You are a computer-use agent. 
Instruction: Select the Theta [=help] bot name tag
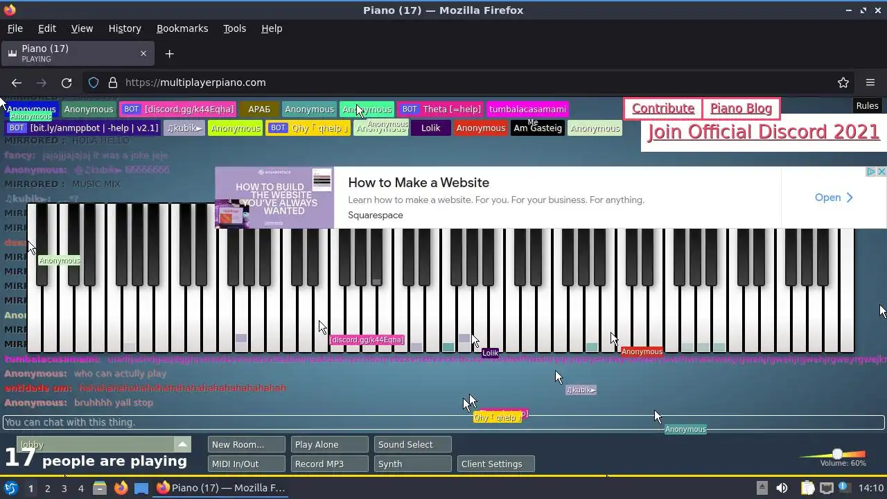[441, 110]
